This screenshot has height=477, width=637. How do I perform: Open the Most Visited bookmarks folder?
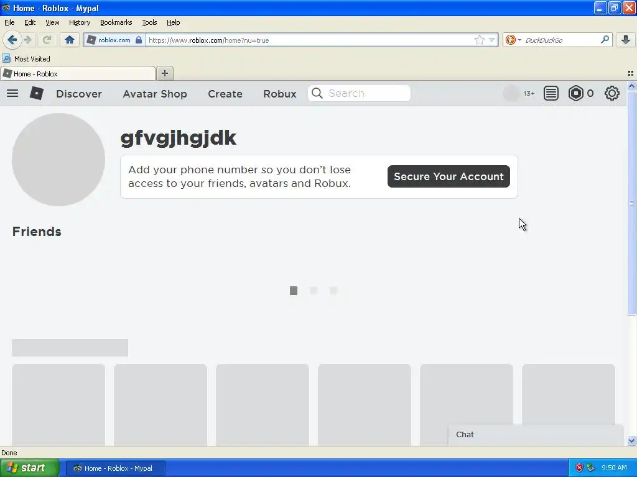(x=26, y=59)
